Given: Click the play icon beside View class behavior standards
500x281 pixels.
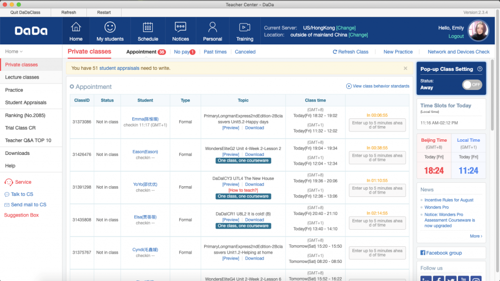Looking at the screenshot, I should click(349, 86).
